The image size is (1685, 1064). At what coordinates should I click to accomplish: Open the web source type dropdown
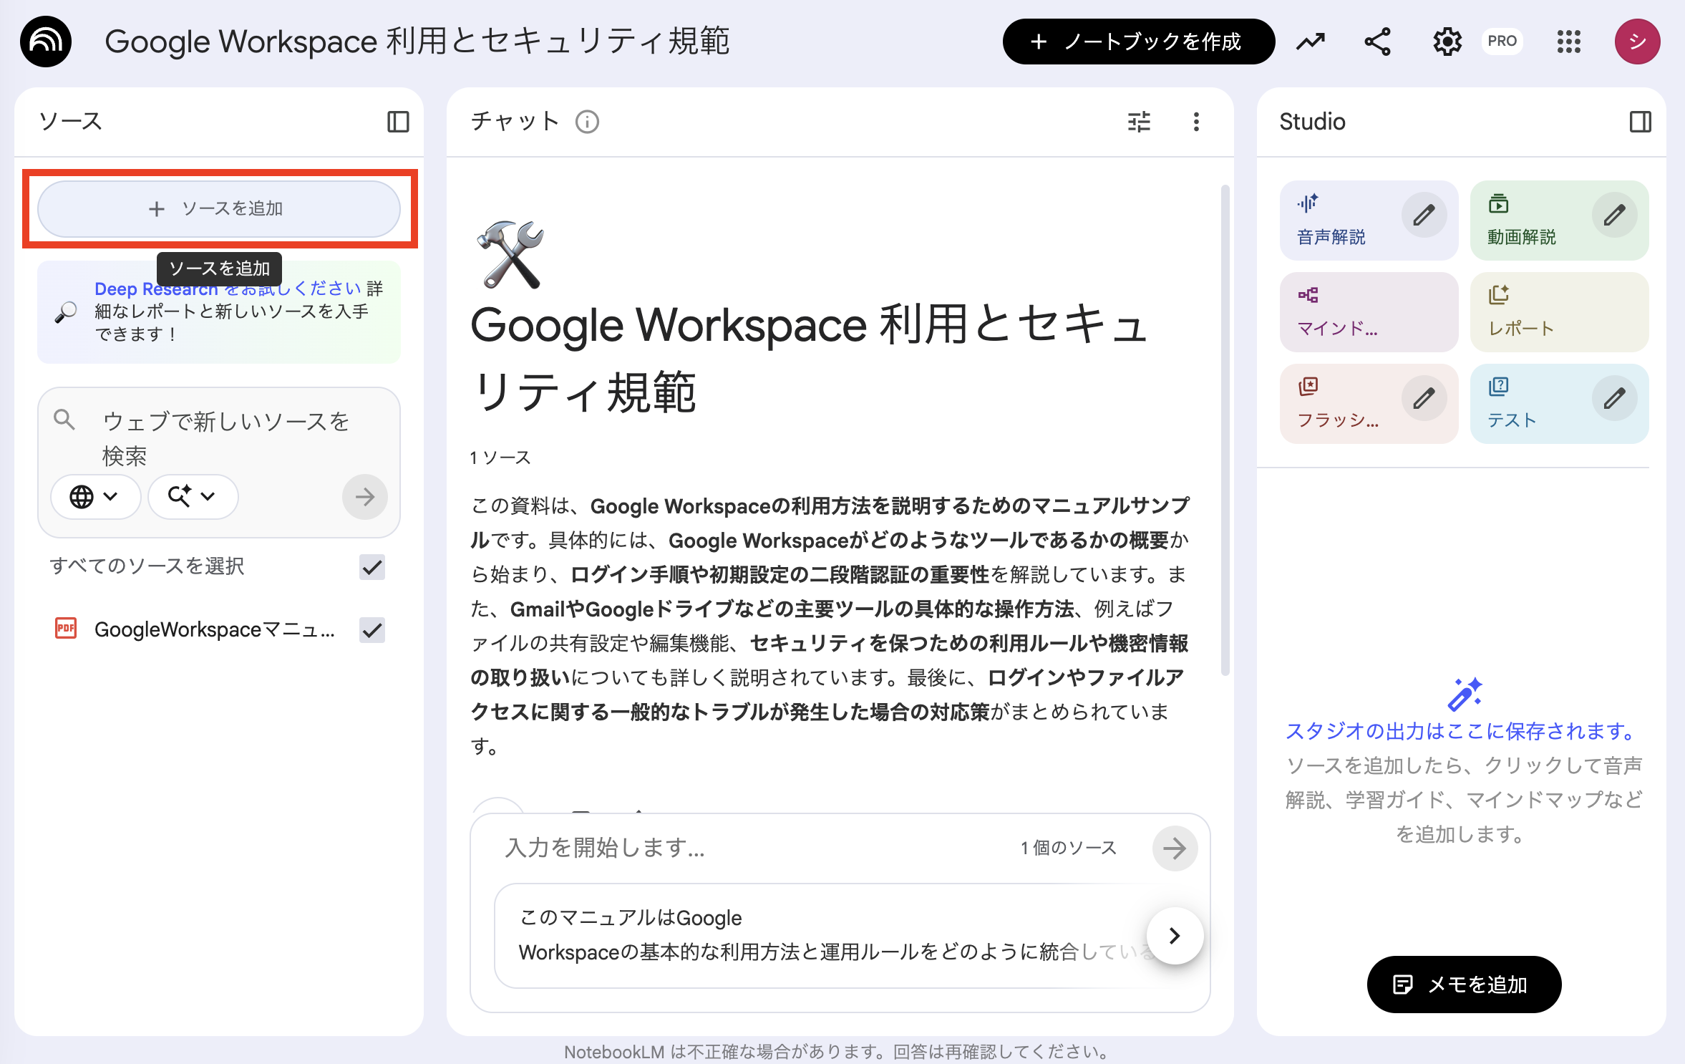tap(95, 496)
